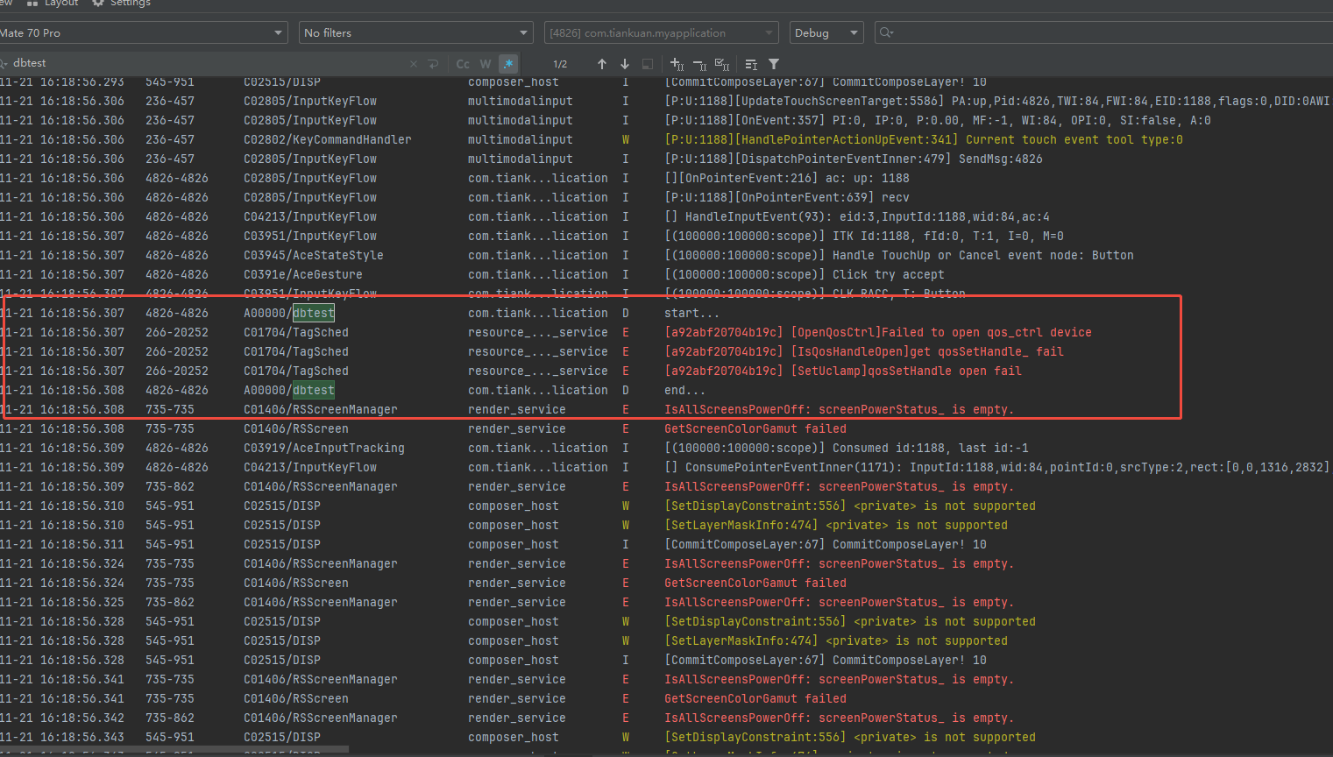The image size is (1333, 757).
Task: Toggle match case (Cc) option
Action: click(463, 64)
